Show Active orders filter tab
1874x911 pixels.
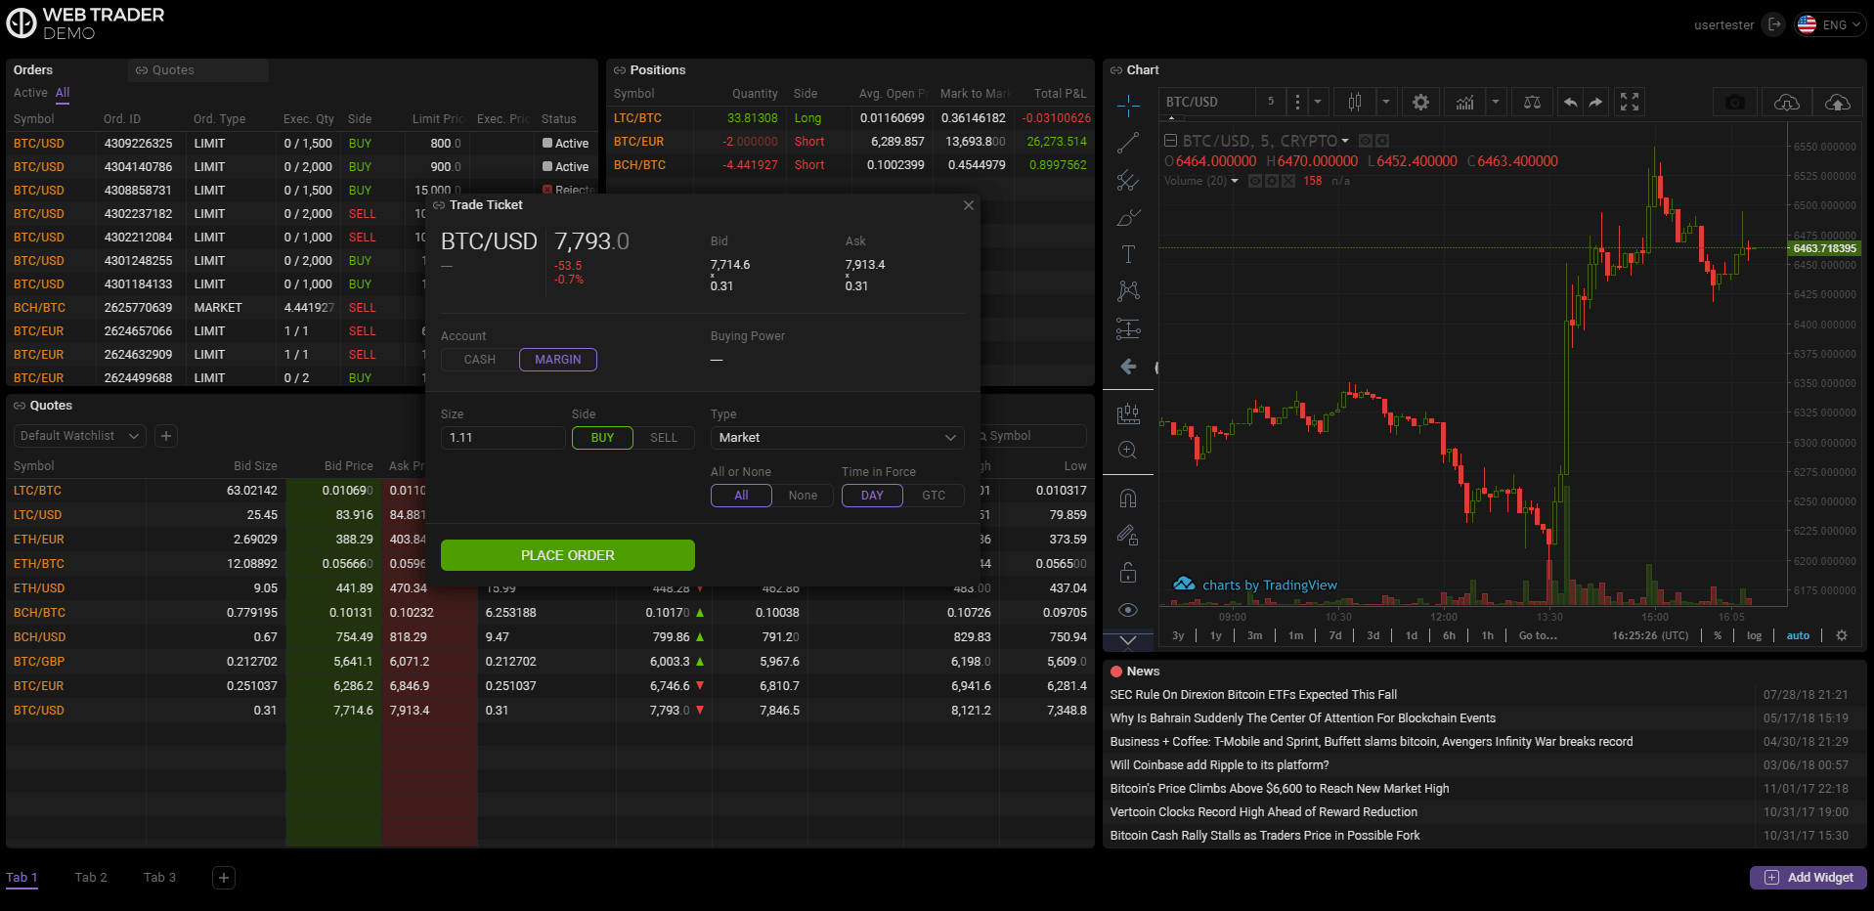[30, 93]
